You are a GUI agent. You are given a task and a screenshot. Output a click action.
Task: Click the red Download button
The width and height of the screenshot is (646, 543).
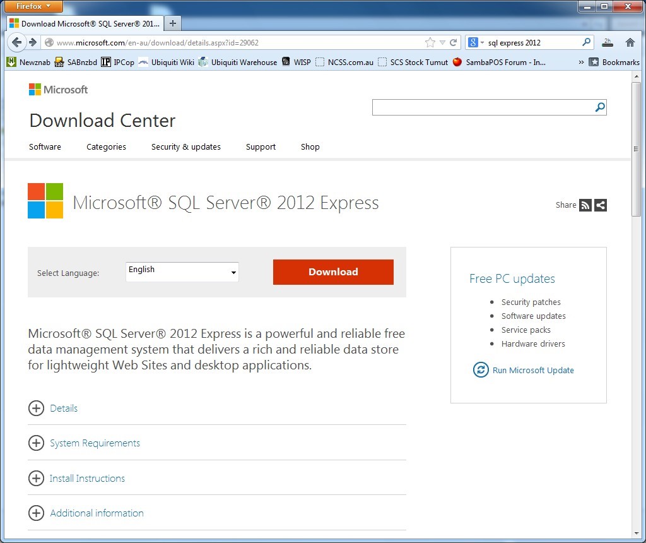[333, 271]
